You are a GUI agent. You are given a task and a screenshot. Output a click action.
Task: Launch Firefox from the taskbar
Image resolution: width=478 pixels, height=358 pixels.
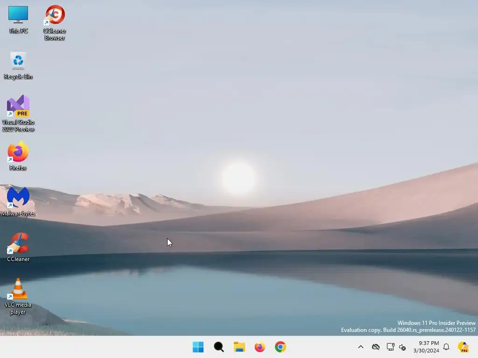pos(260,347)
